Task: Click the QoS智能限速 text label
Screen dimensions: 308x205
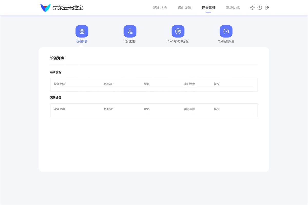Action: (226, 41)
